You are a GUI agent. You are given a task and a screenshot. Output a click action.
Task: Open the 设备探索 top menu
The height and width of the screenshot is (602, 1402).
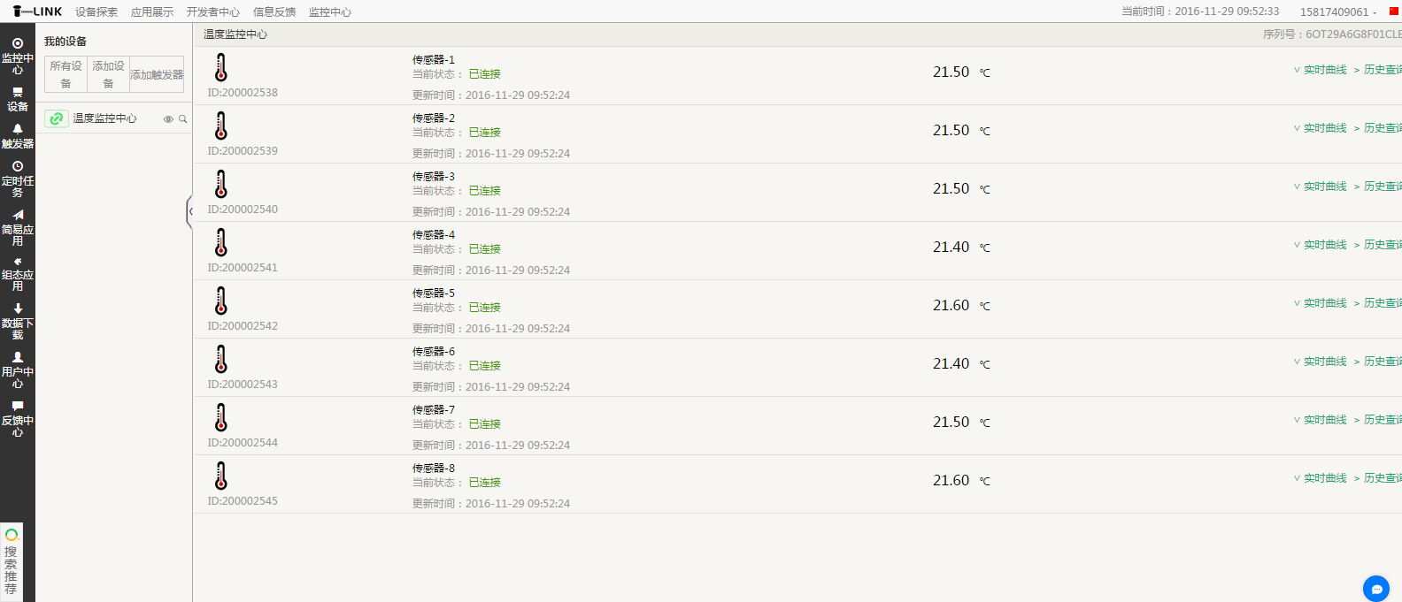click(x=96, y=12)
